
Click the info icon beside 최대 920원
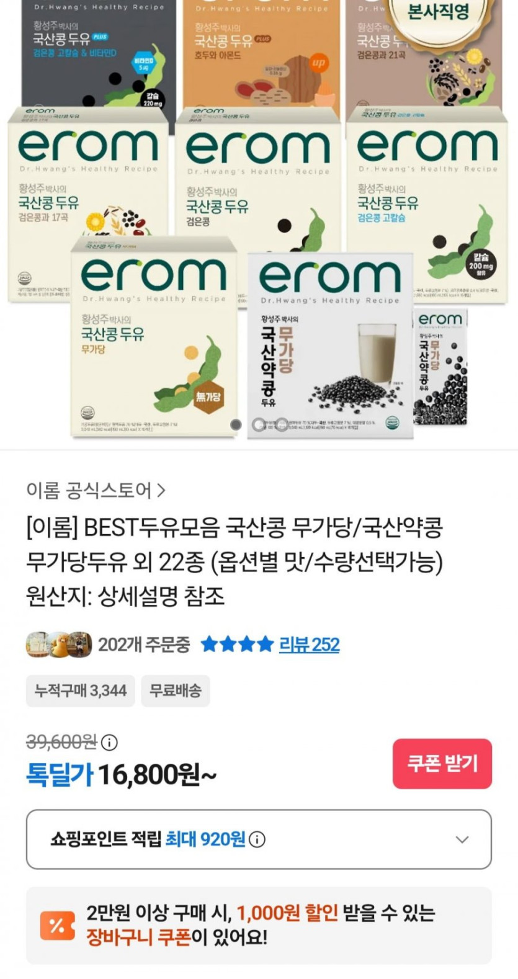click(257, 839)
